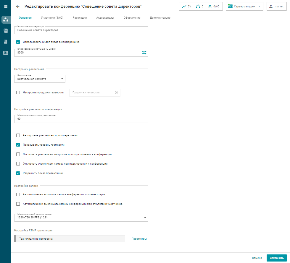Generate a random conference ID with the shuffle icon
The image size is (290, 263).
point(144,53)
